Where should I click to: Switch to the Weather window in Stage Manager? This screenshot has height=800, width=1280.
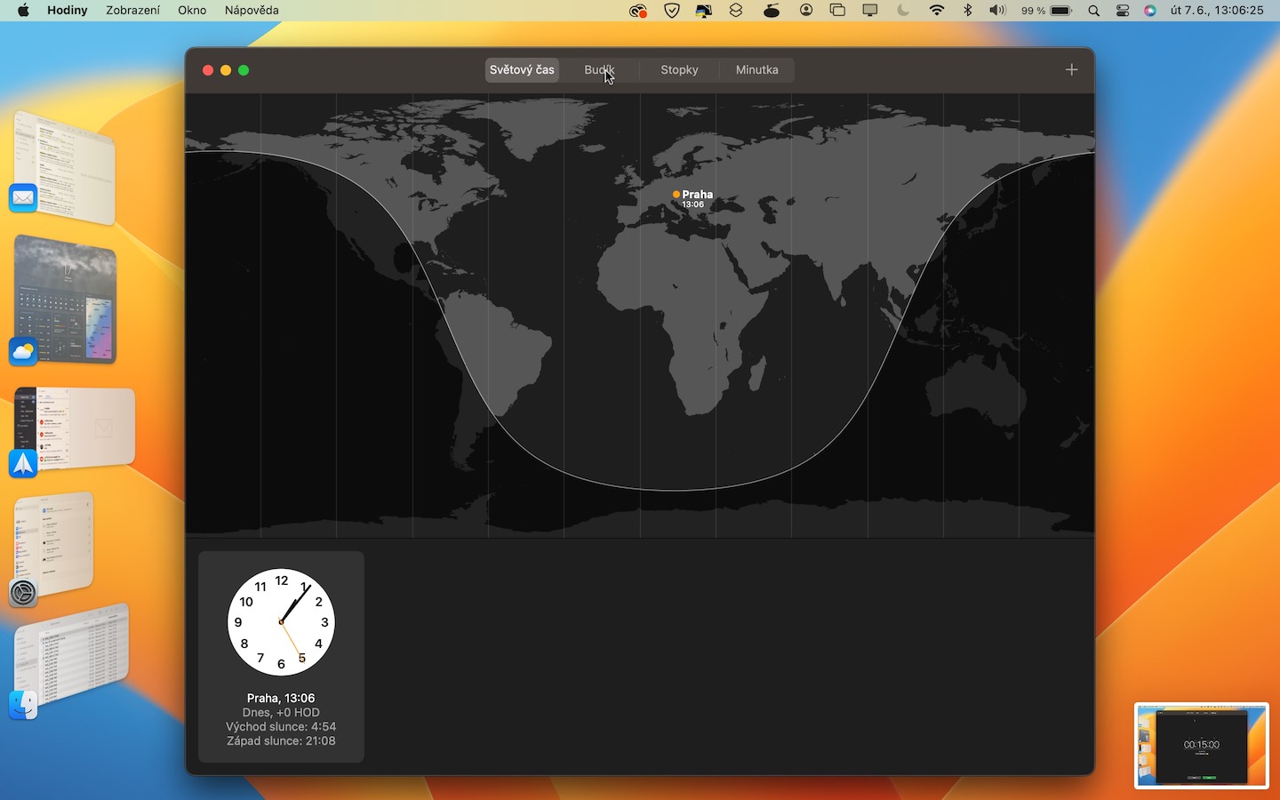click(x=66, y=300)
